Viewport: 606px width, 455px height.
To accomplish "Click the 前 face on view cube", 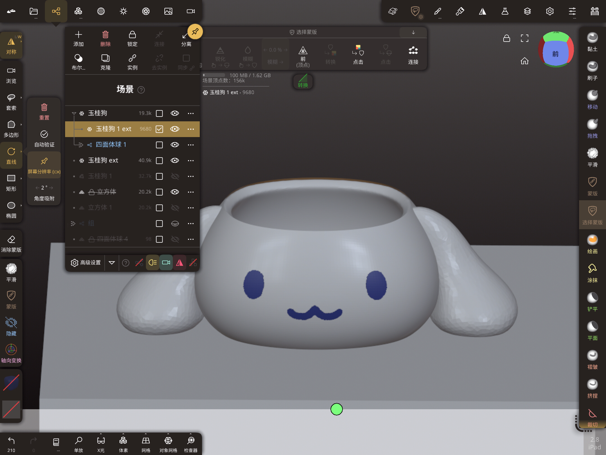I will click(x=555, y=54).
